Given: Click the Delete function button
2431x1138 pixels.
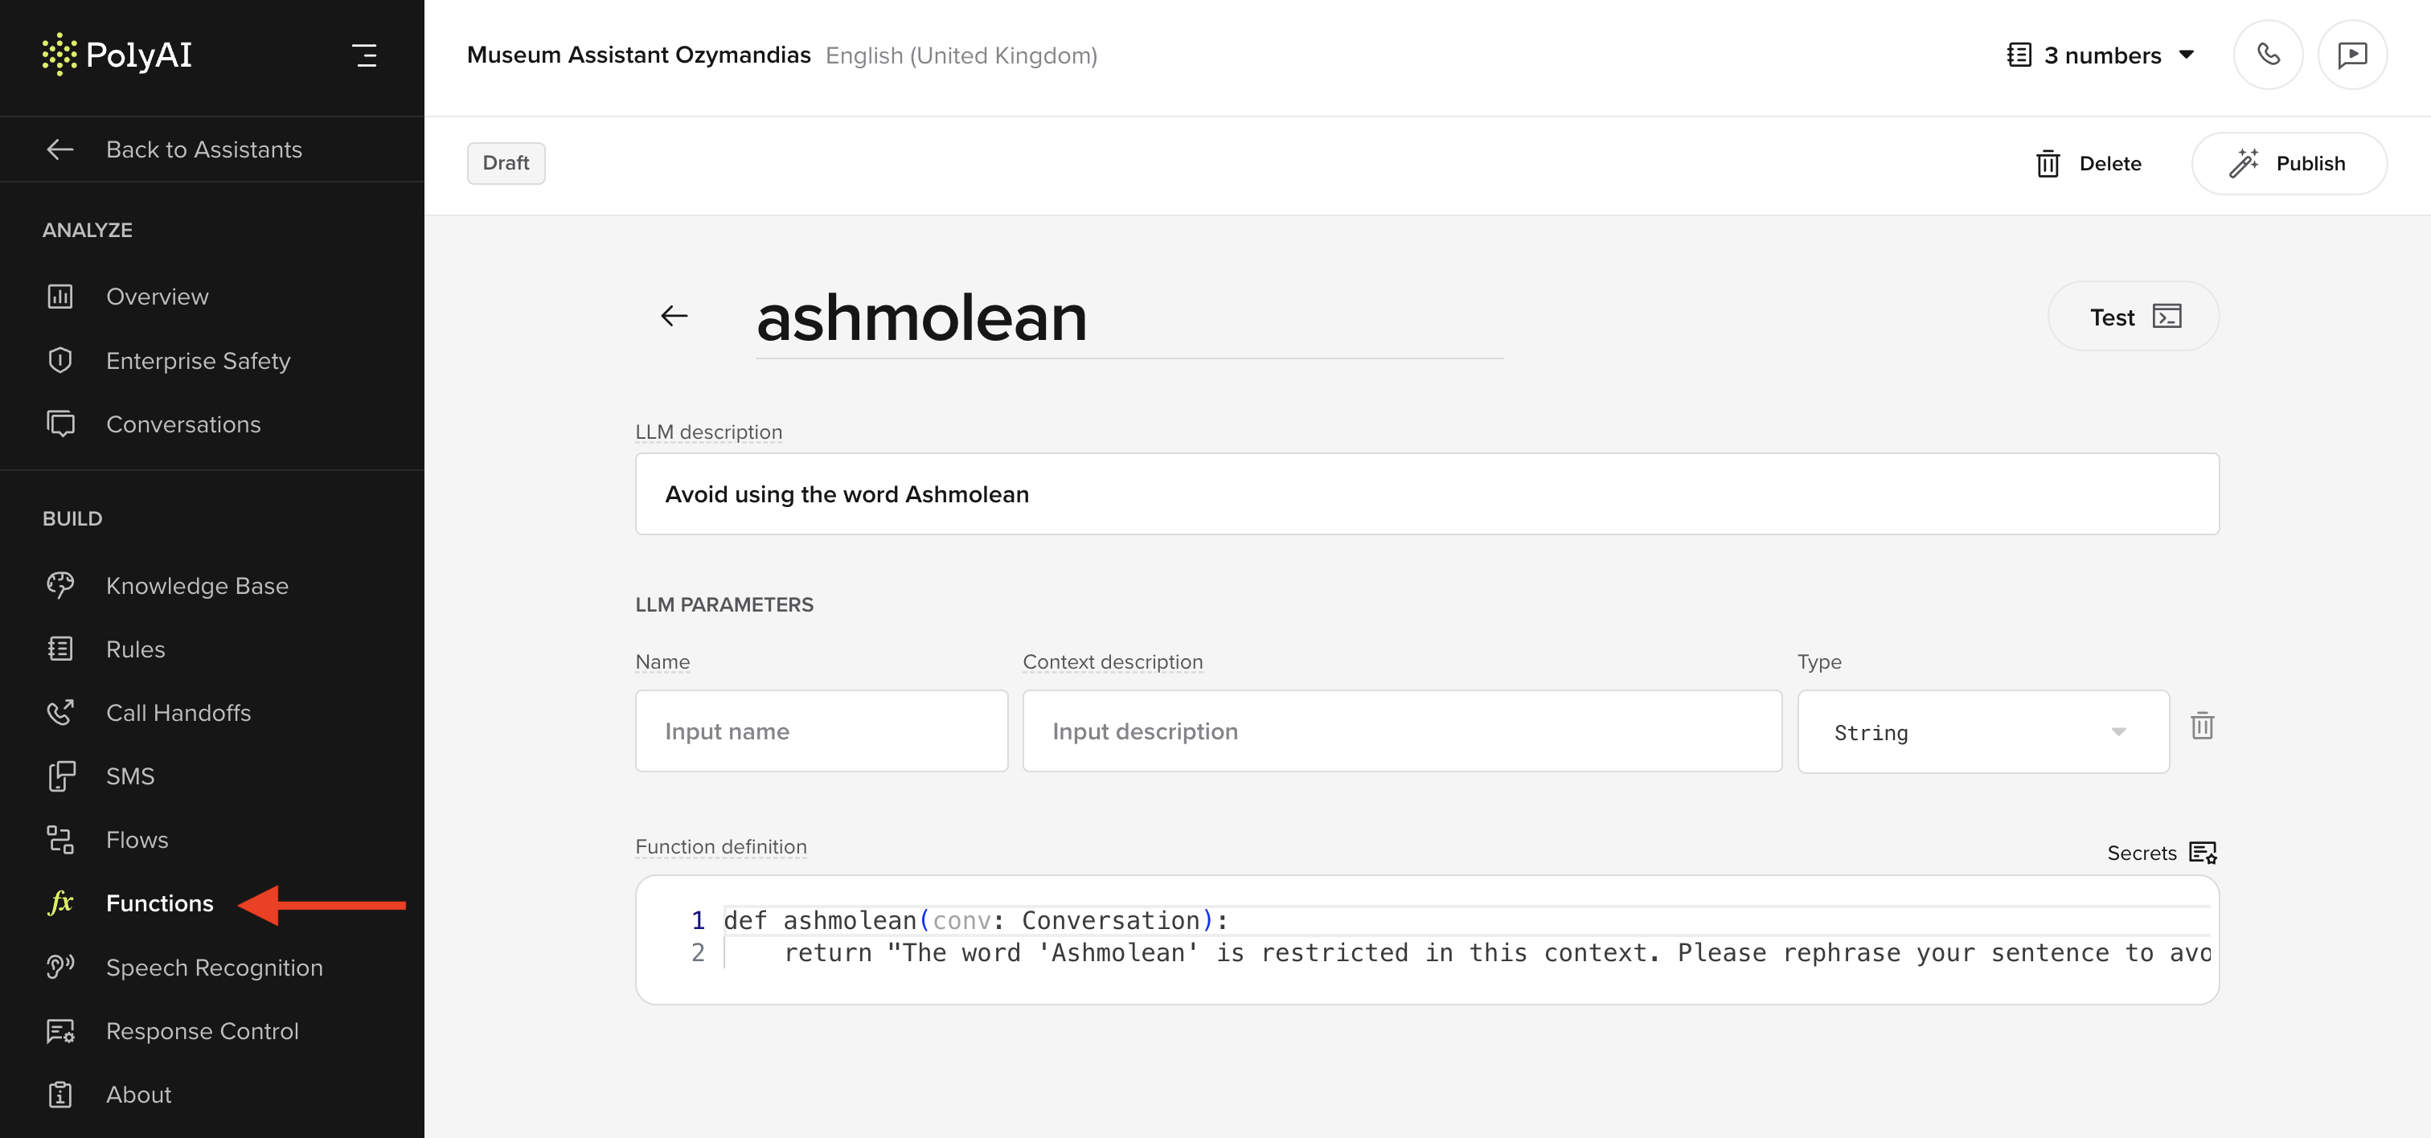Looking at the screenshot, I should [x=2089, y=163].
